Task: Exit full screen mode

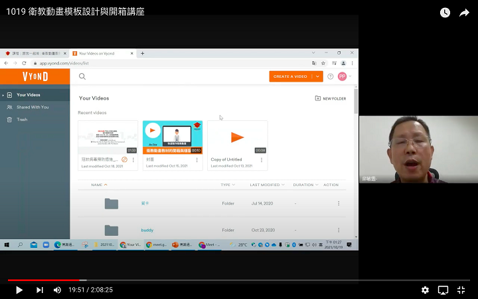Action: coord(461,290)
